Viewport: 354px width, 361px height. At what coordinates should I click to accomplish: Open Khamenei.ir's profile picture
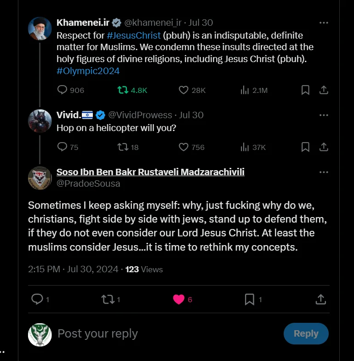tap(40, 28)
